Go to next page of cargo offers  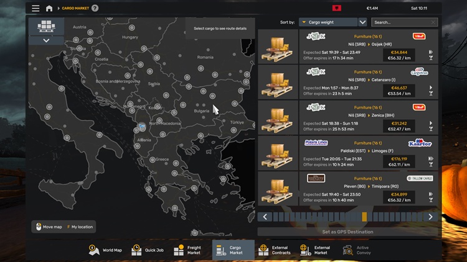click(x=430, y=217)
